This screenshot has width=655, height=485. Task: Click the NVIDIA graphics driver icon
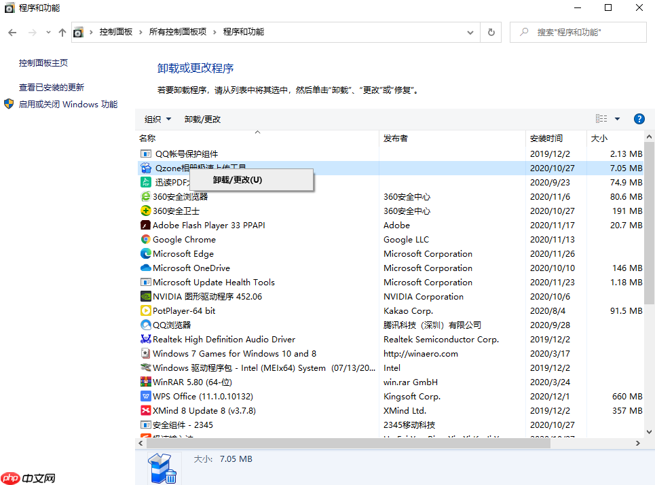[x=145, y=296]
